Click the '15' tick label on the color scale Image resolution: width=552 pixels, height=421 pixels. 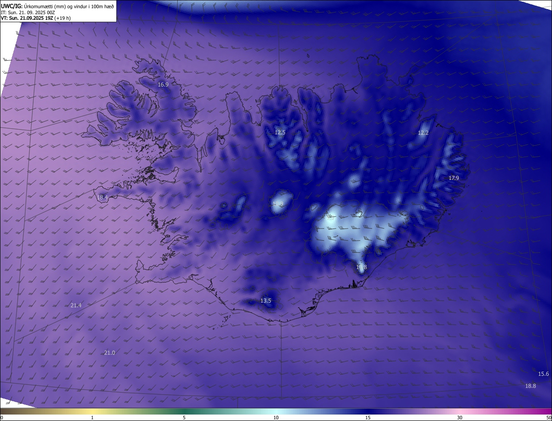(368, 418)
